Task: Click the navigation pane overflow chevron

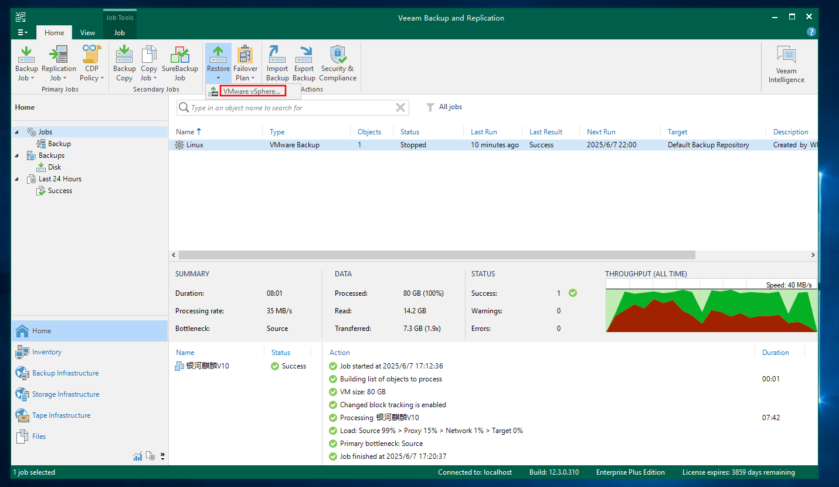Action: [x=162, y=456]
